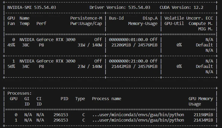222x128 pixels.
Task: Click the PID column header
Action: [x=64, y=99]
